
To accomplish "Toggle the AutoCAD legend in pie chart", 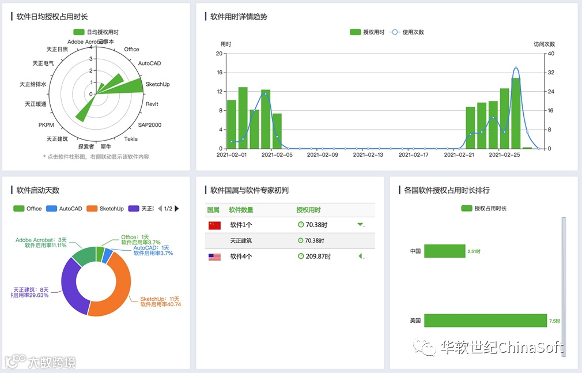I will pos(64,209).
